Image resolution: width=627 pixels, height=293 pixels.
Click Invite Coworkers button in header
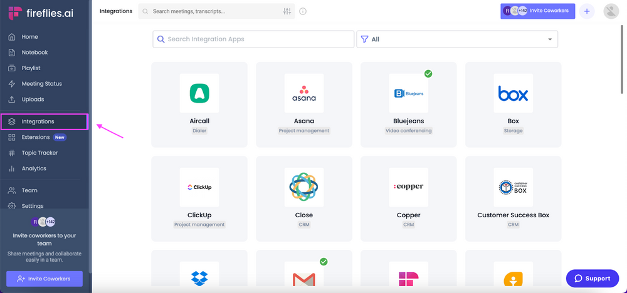pyautogui.click(x=537, y=11)
